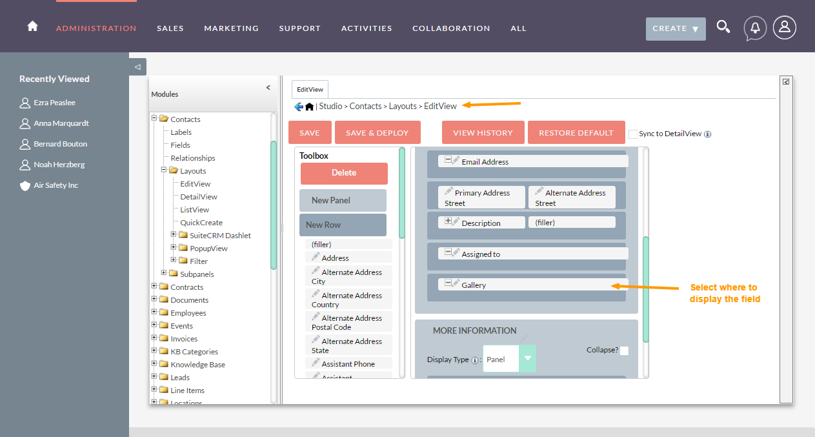Expand the Subpanels tree node
The width and height of the screenshot is (815, 437).
click(x=164, y=273)
